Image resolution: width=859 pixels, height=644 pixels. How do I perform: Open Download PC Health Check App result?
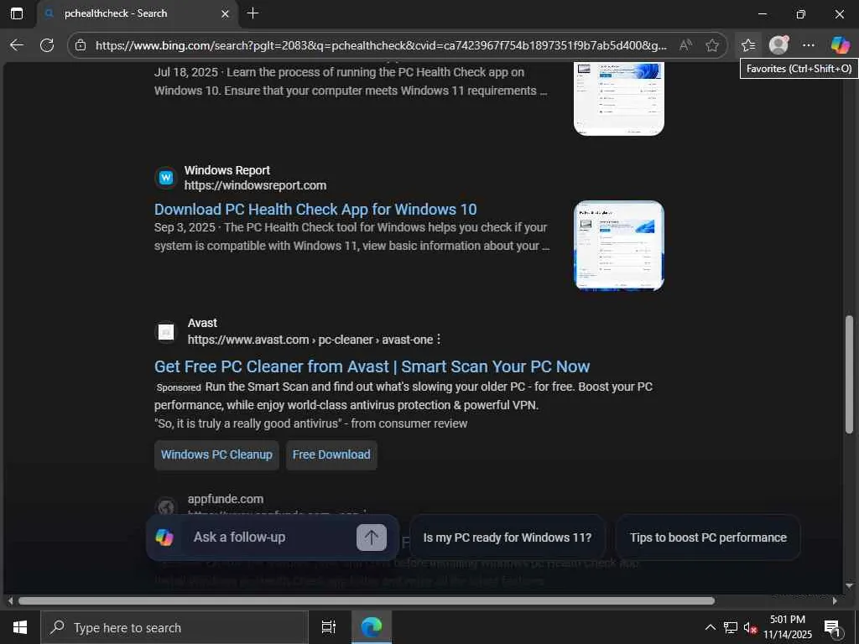[315, 209]
